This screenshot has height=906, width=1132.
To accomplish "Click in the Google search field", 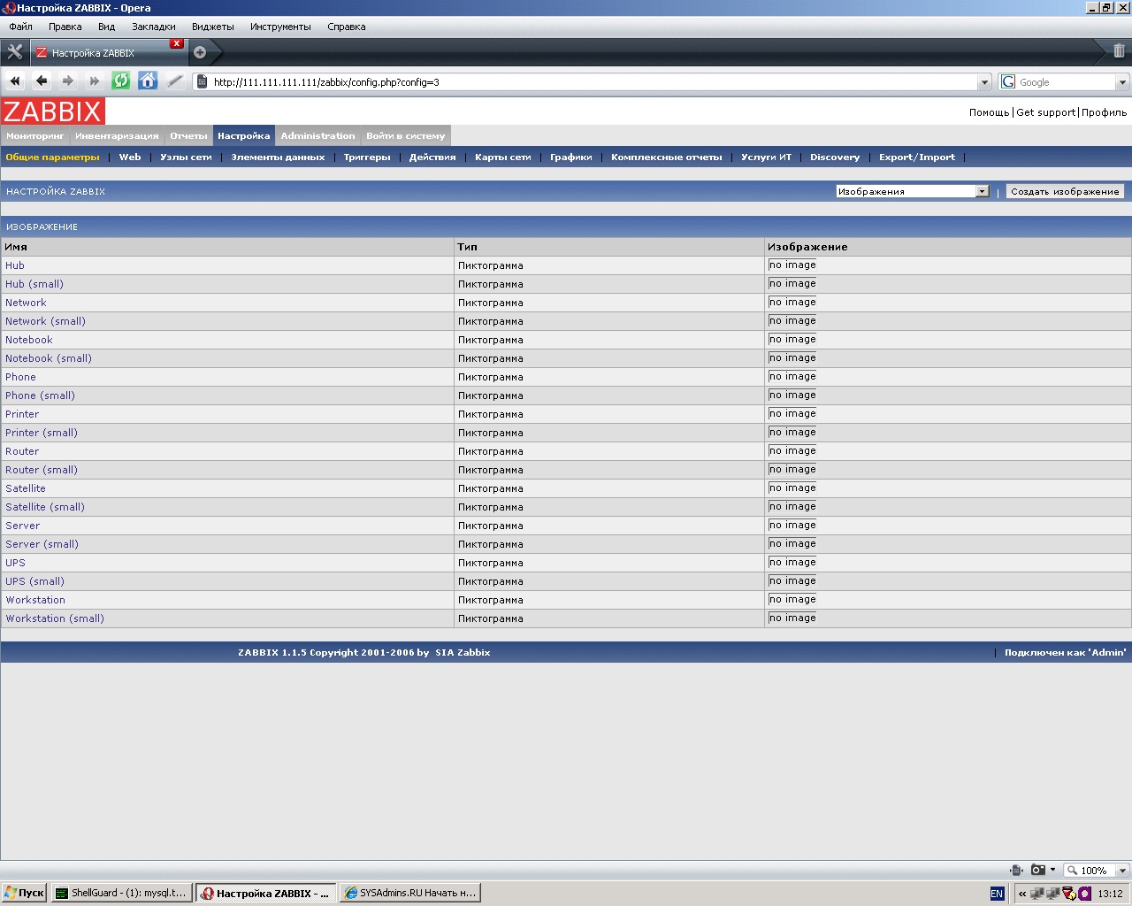I will [x=1066, y=82].
